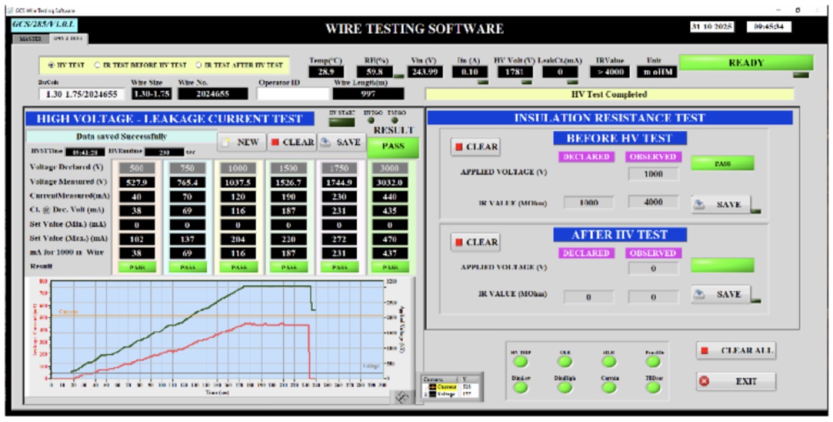Click the DimLow green status LED
The height and width of the screenshot is (422, 833).
click(x=521, y=387)
